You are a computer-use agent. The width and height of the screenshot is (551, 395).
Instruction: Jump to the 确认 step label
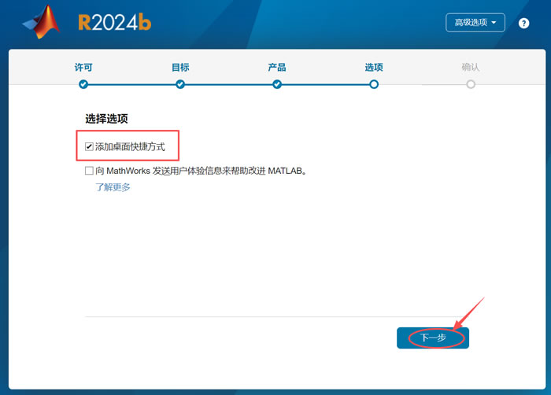tap(471, 68)
